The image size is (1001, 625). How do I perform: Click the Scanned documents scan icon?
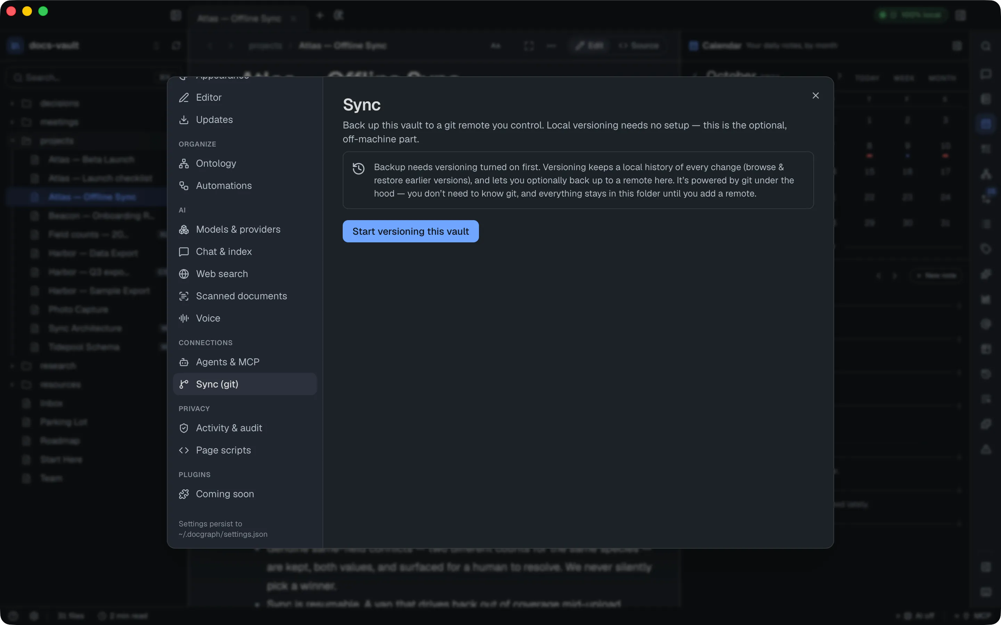(x=184, y=296)
